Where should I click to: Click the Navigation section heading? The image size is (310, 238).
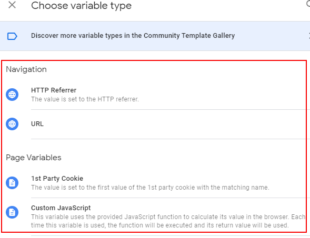26,69
